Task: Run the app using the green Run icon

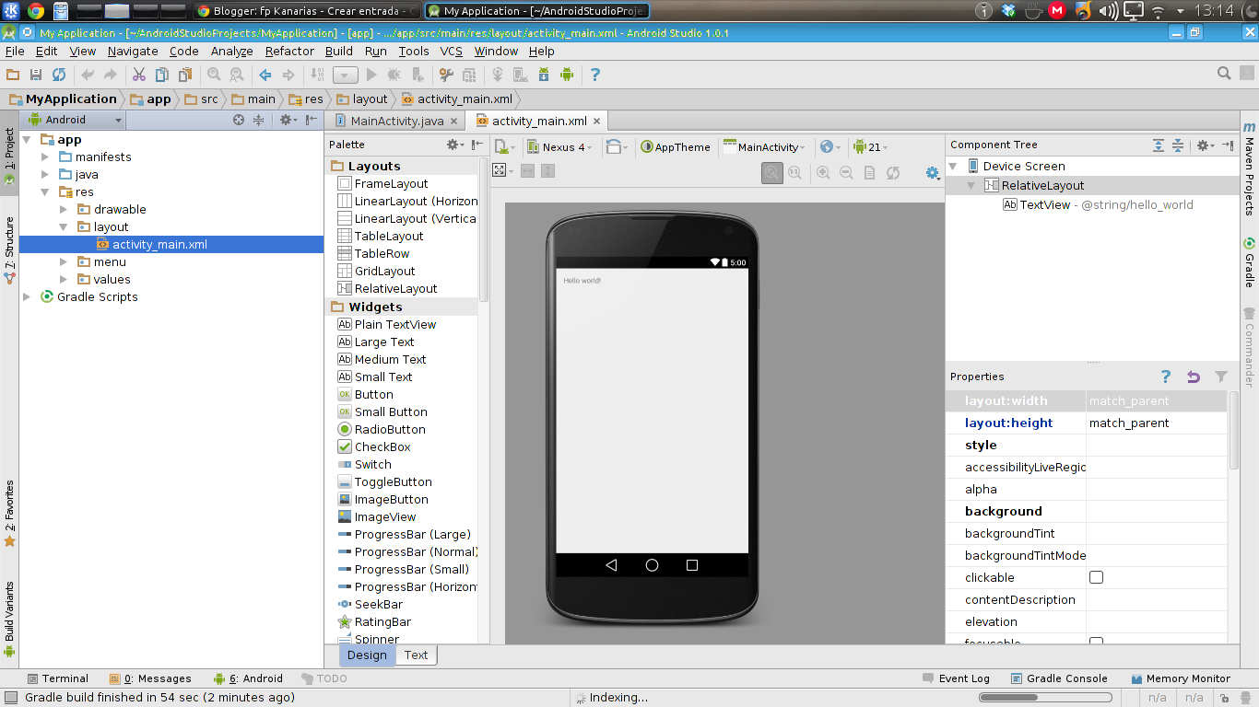Action: click(371, 75)
